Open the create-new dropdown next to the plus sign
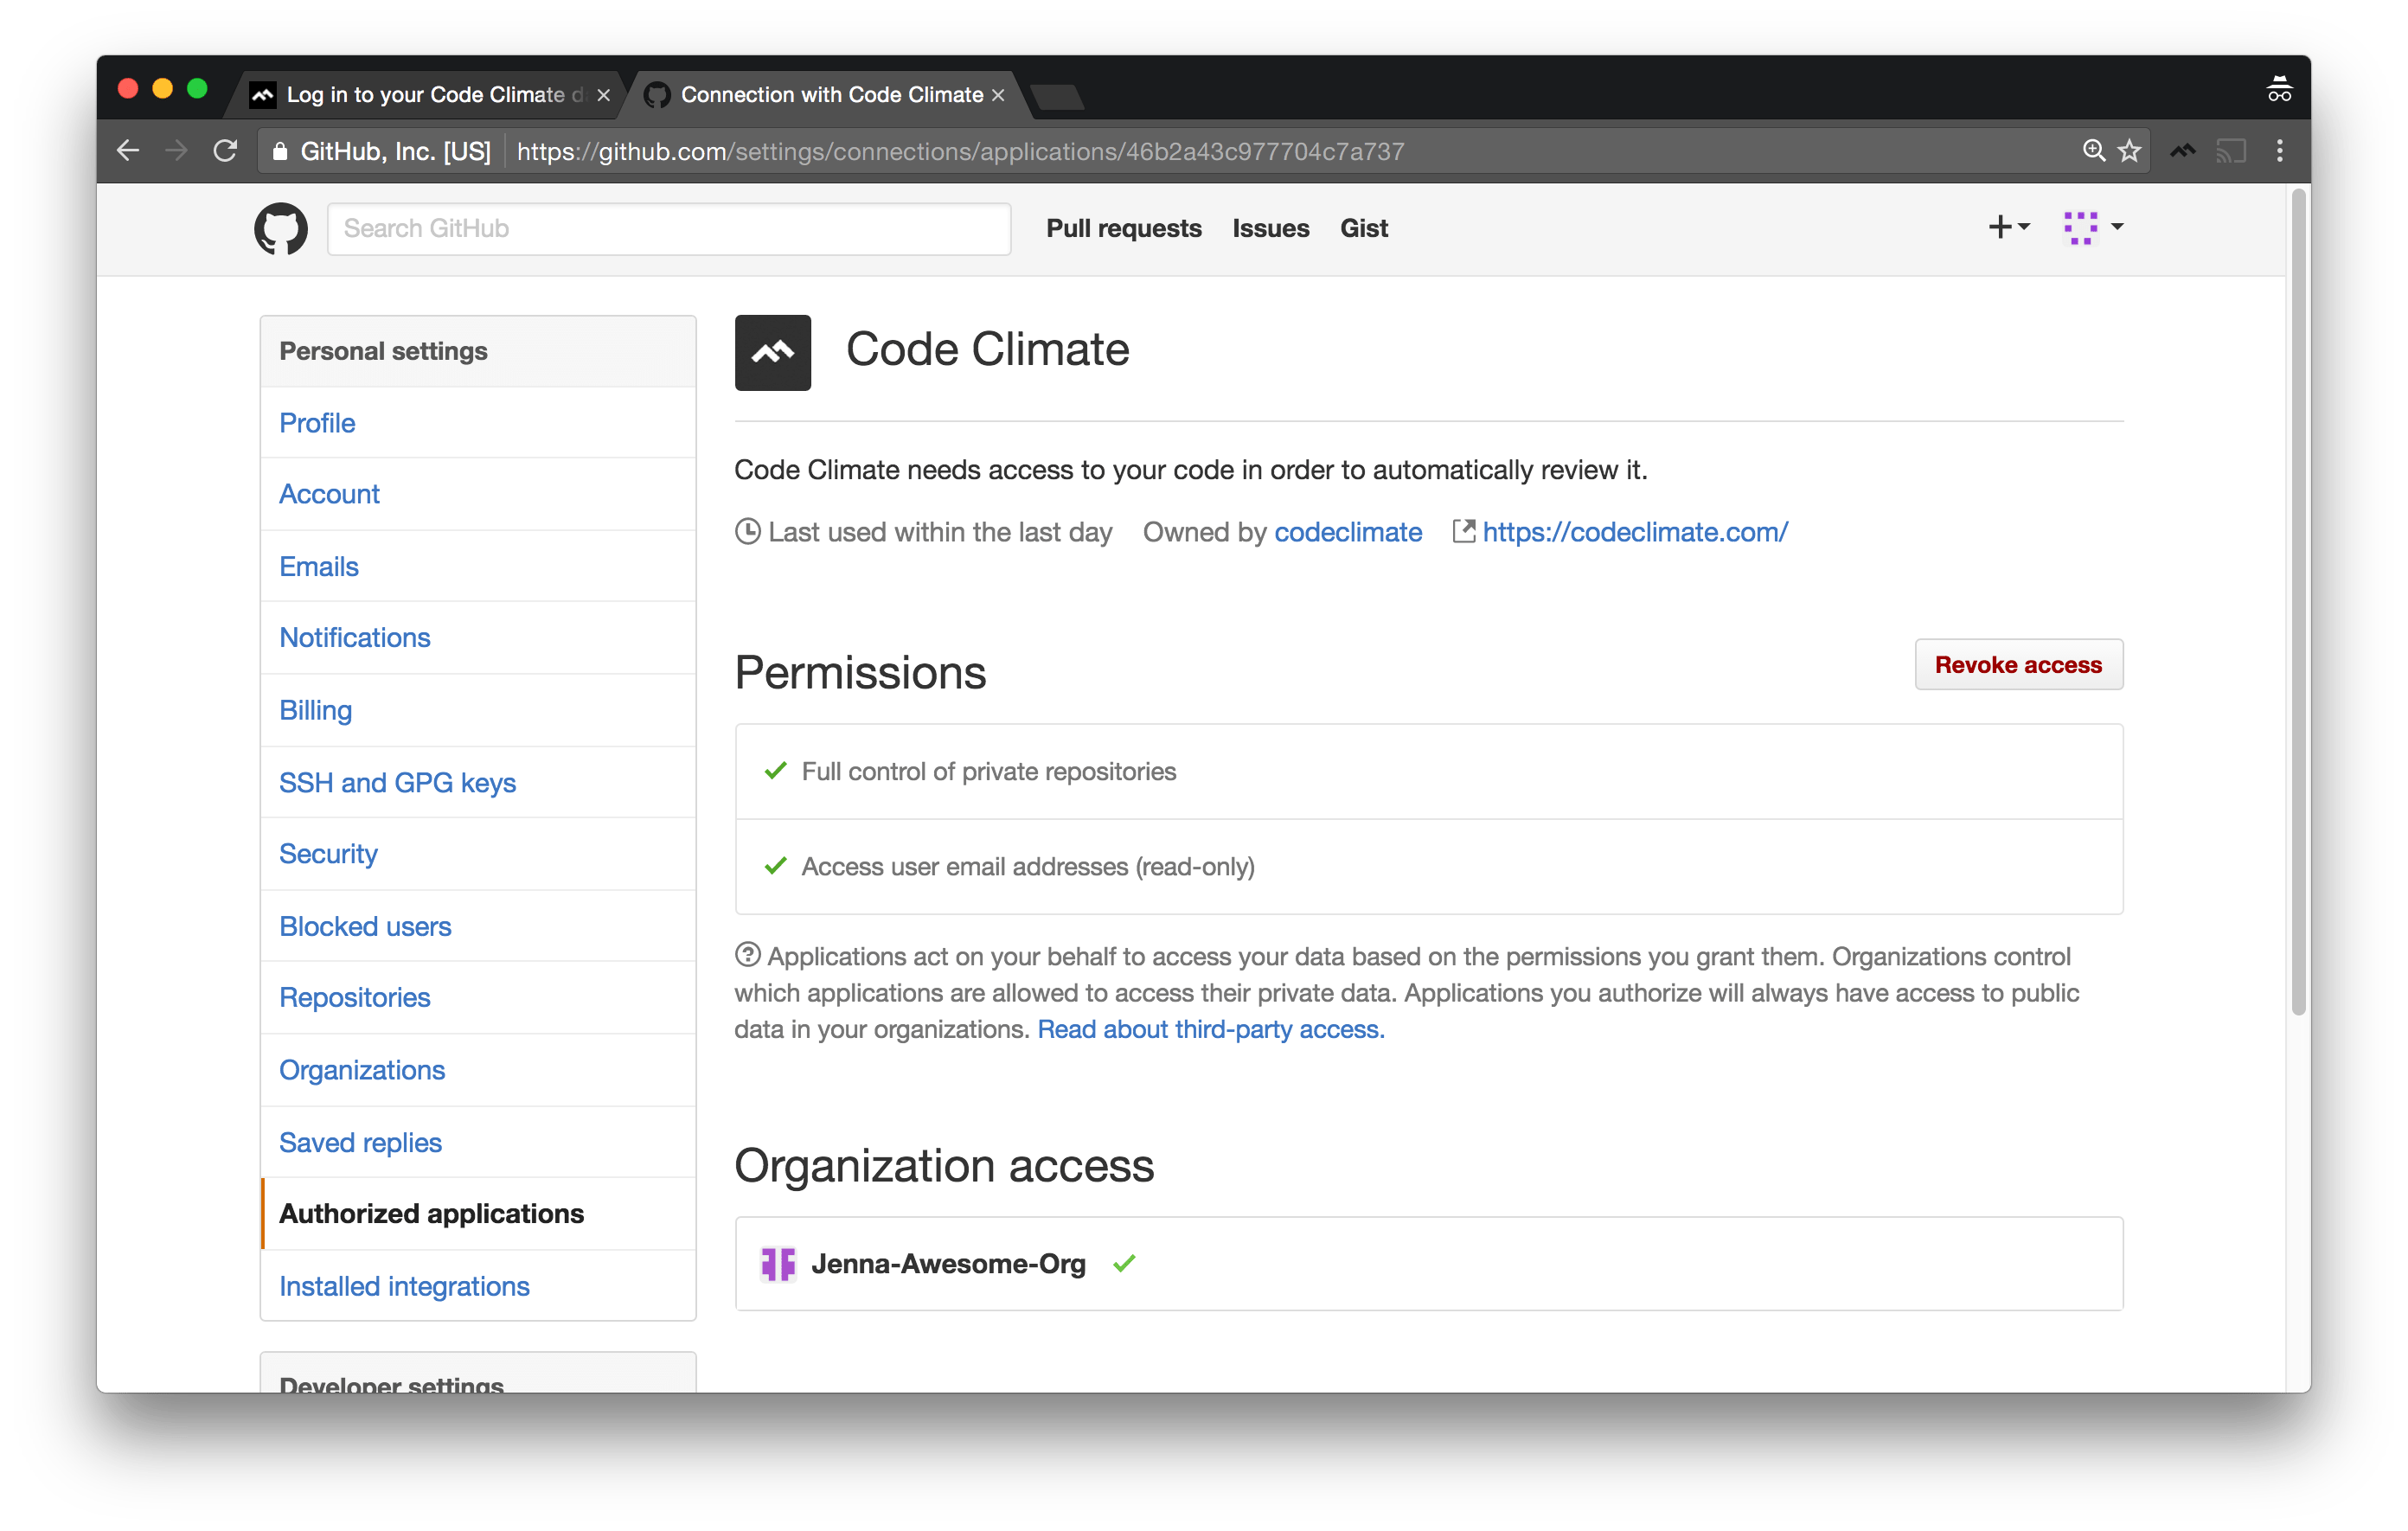This screenshot has height=1531, width=2408. [2009, 228]
